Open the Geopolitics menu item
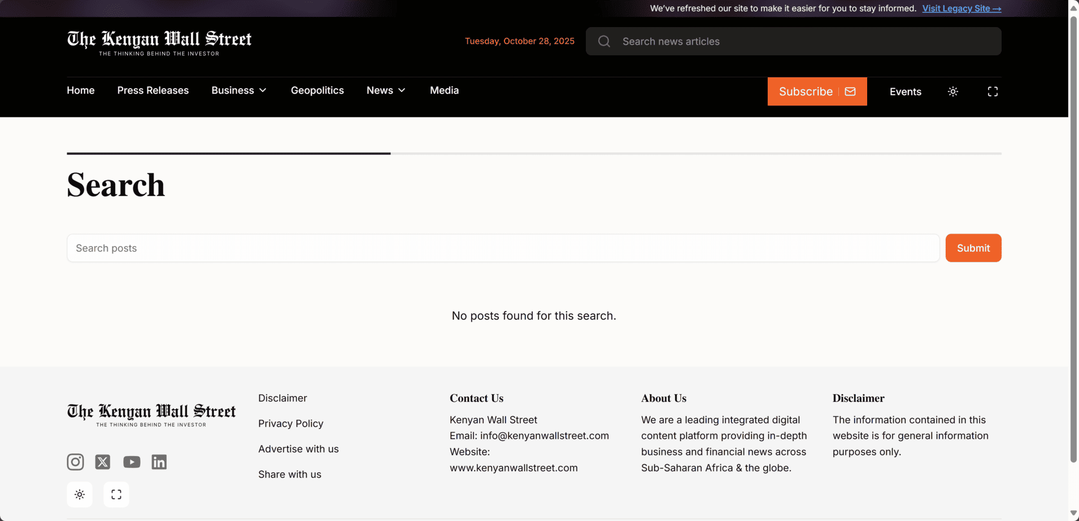Image resolution: width=1079 pixels, height=521 pixels. click(x=317, y=90)
